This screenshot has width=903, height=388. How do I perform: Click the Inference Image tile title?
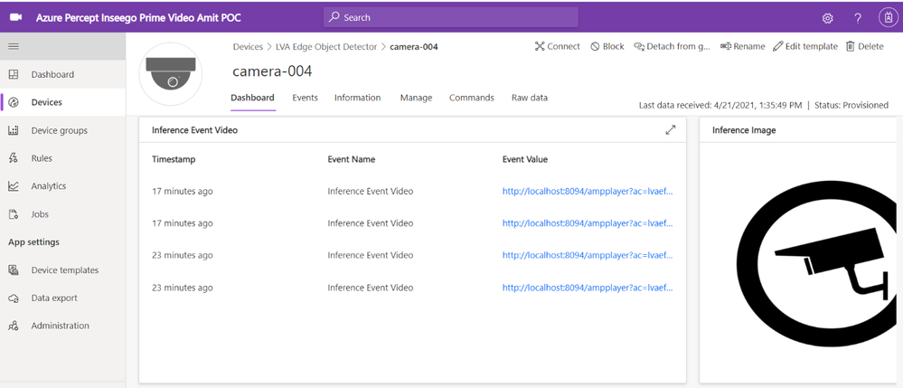(x=744, y=130)
